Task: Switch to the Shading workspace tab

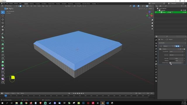Action: [x=58, y=4]
